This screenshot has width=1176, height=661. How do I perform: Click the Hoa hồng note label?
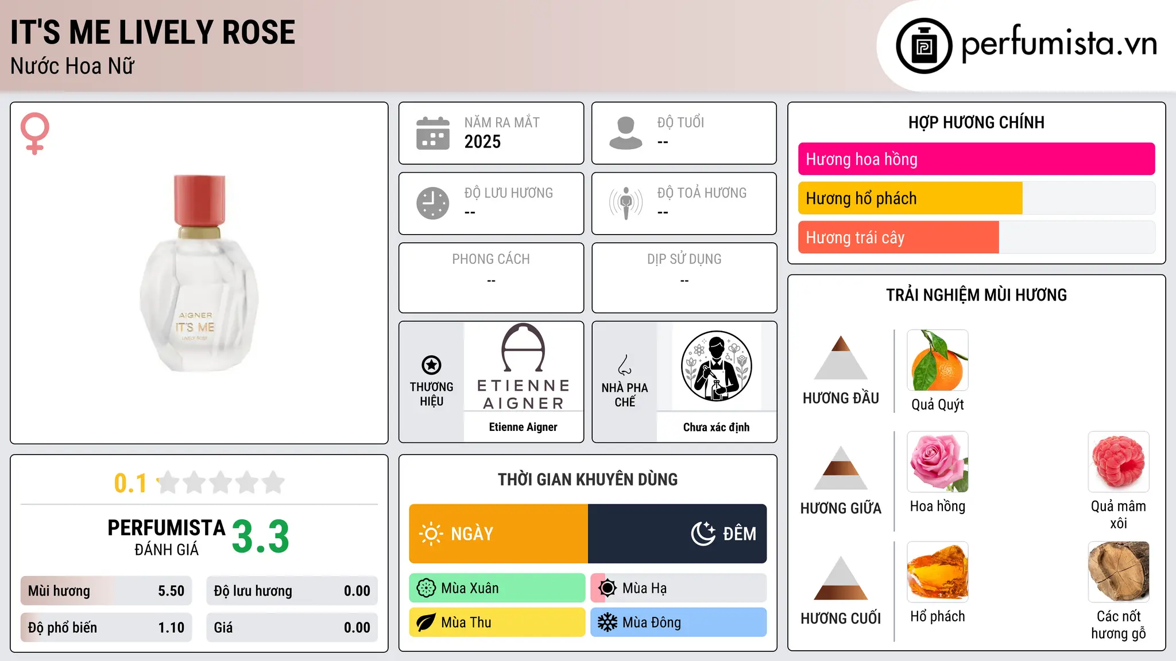[x=938, y=506]
